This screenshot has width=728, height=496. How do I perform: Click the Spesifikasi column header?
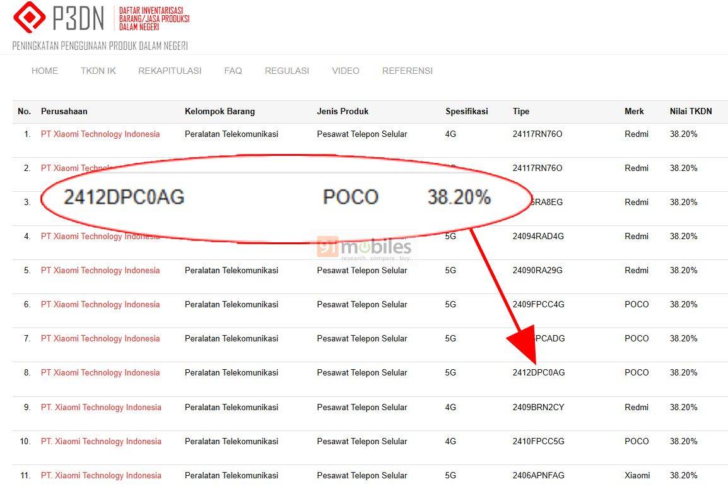467,112
